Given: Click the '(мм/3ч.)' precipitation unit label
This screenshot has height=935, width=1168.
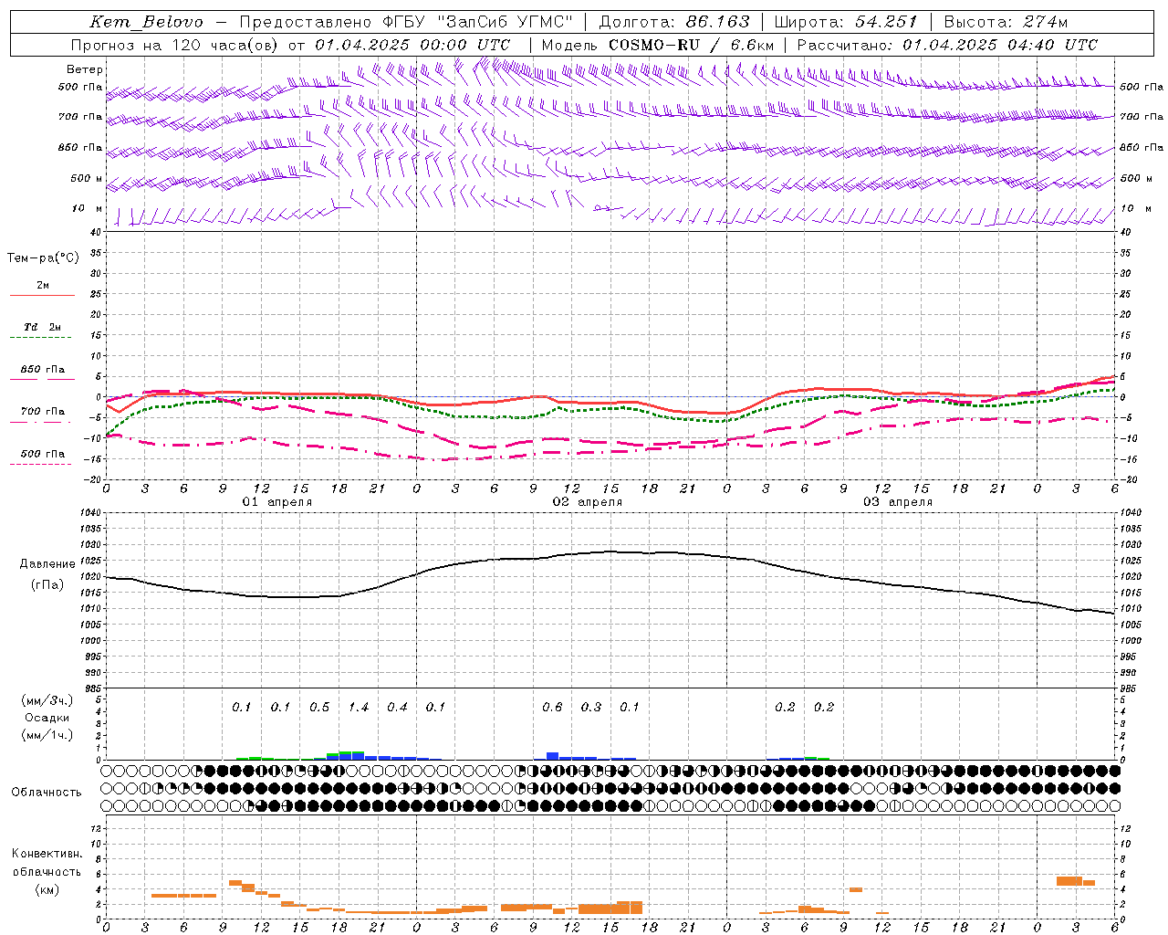Looking at the screenshot, I should click(x=47, y=701).
